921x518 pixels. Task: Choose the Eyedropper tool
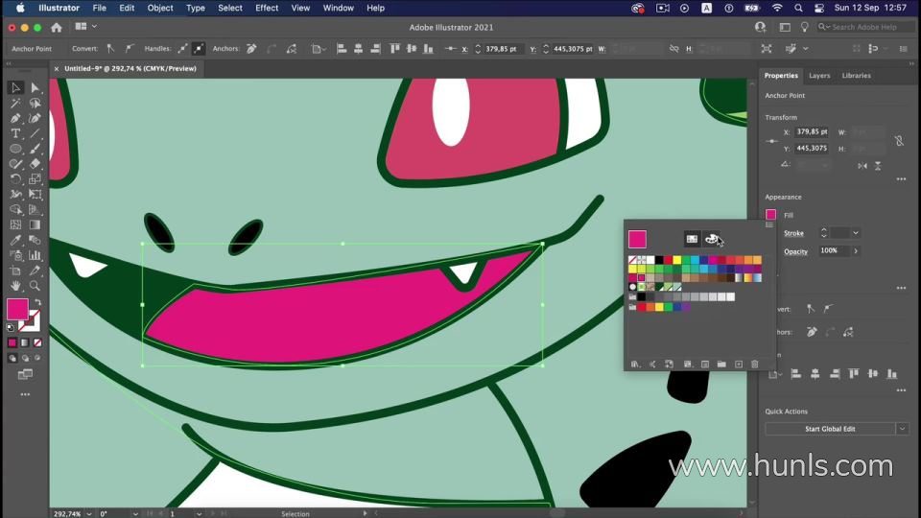[16, 240]
